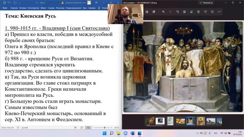
Task: Open the draw/markup tool in Photos
Action: [x=191, y=12]
